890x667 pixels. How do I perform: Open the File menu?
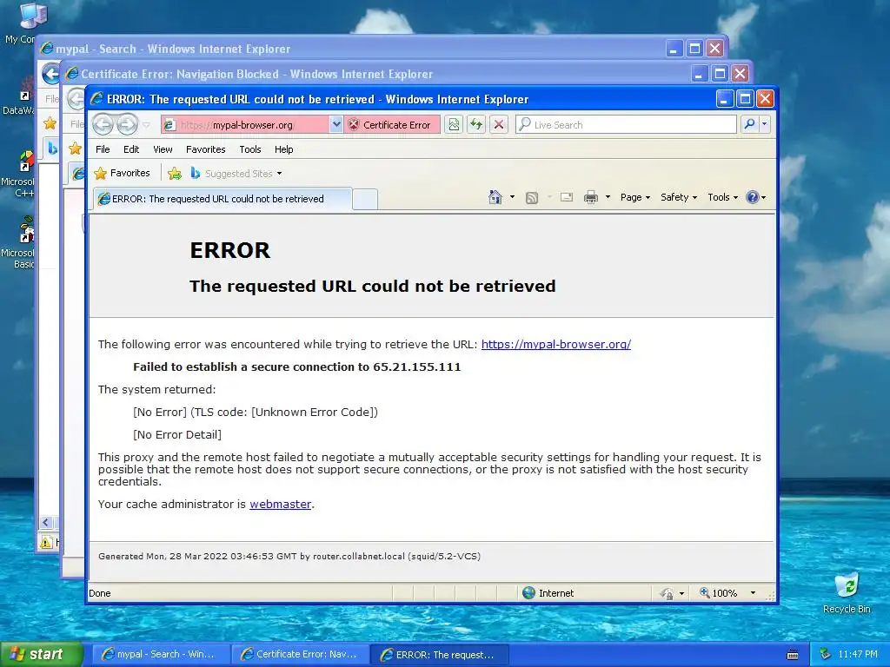click(103, 149)
